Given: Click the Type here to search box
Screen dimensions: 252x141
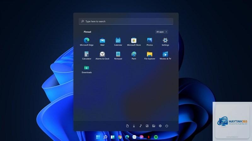Looking at the screenshot, I should (126, 21).
